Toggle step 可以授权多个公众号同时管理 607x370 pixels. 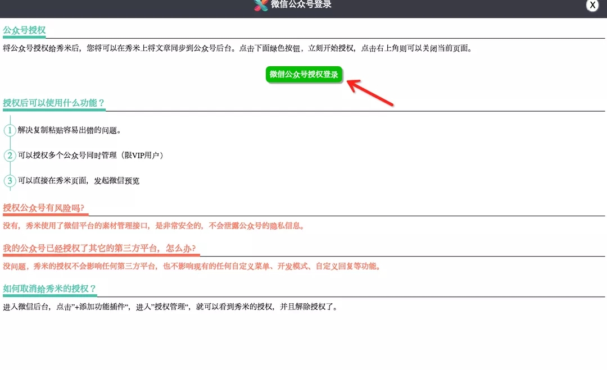90,155
